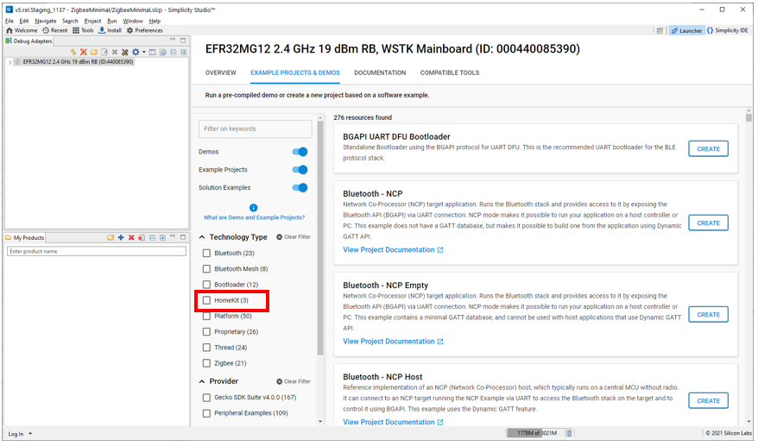Toggle the Solution Examples switch
758x446 pixels.
[300, 187]
